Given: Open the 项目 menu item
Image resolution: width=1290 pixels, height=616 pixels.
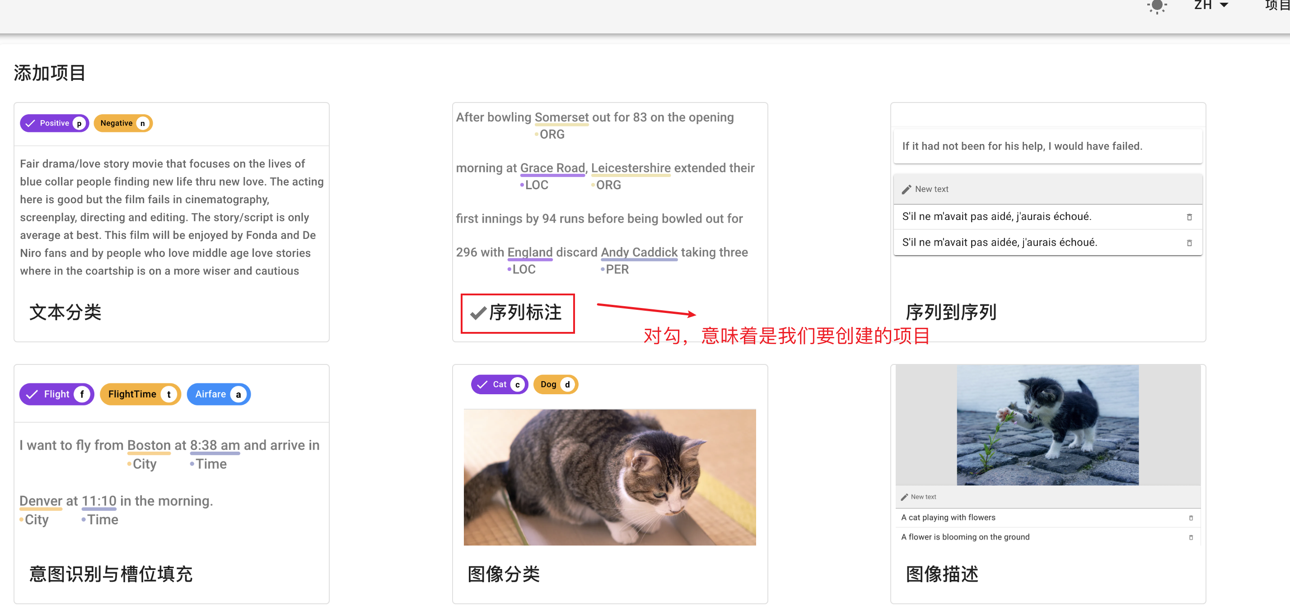Looking at the screenshot, I should point(1276,5).
